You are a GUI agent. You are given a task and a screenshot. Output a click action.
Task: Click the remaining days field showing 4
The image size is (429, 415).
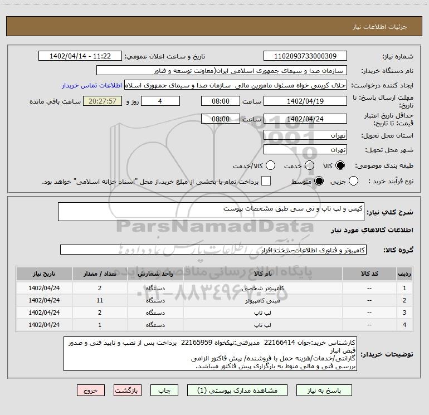pyautogui.click(x=160, y=101)
